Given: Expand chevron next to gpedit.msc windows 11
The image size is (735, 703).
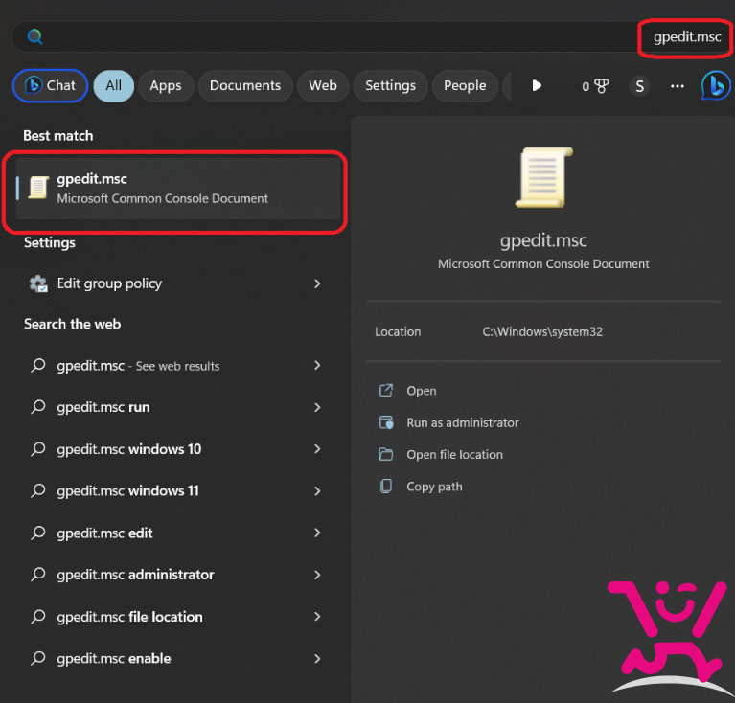Looking at the screenshot, I should (x=317, y=490).
